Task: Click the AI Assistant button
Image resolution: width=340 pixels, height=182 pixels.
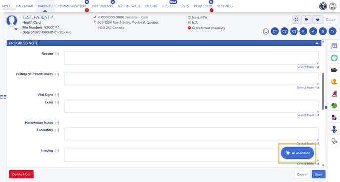Action: [x=297, y=153]
